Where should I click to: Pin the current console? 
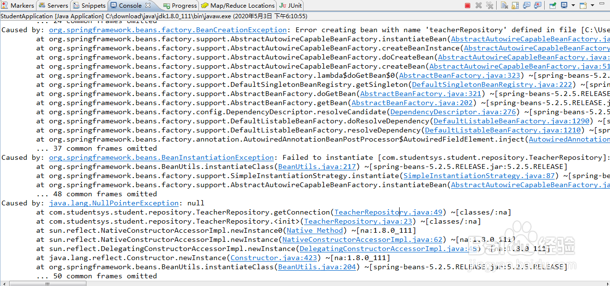(x=552, y=5)
